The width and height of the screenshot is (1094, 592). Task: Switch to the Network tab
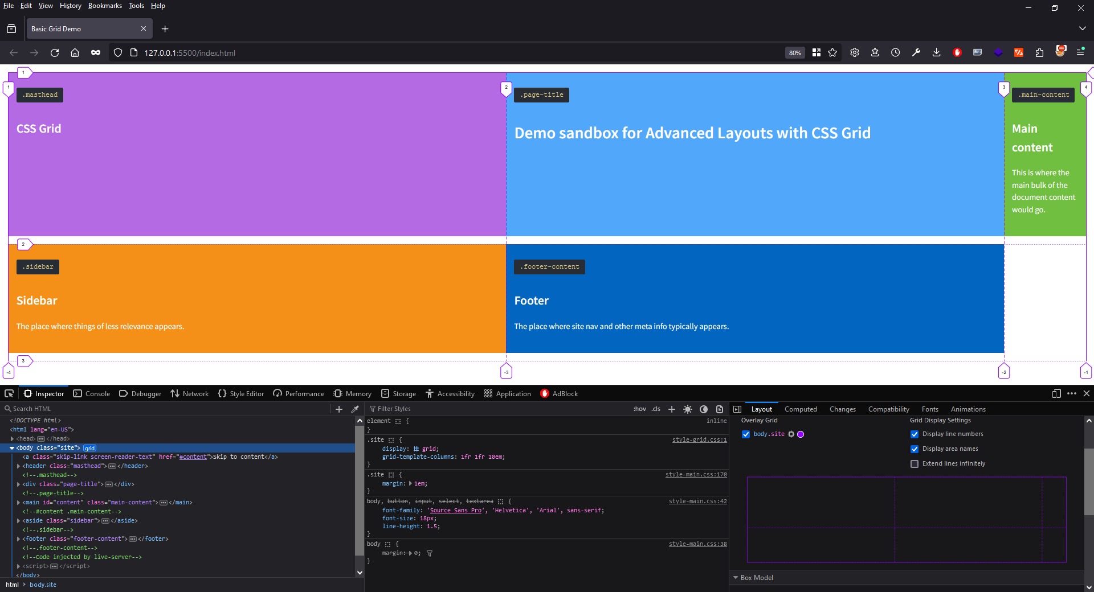190,394
